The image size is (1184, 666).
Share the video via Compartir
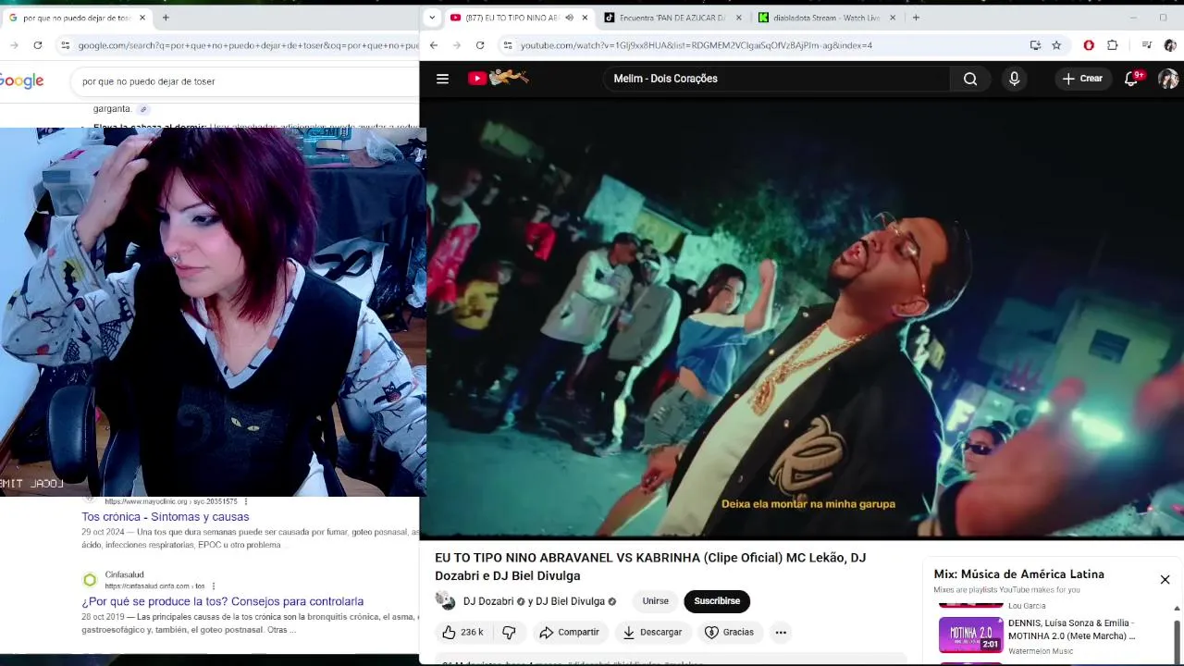[x=569, y=632]
